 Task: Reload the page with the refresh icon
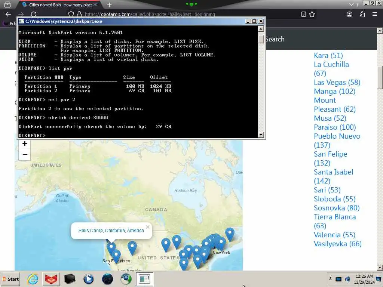[34, 15]
